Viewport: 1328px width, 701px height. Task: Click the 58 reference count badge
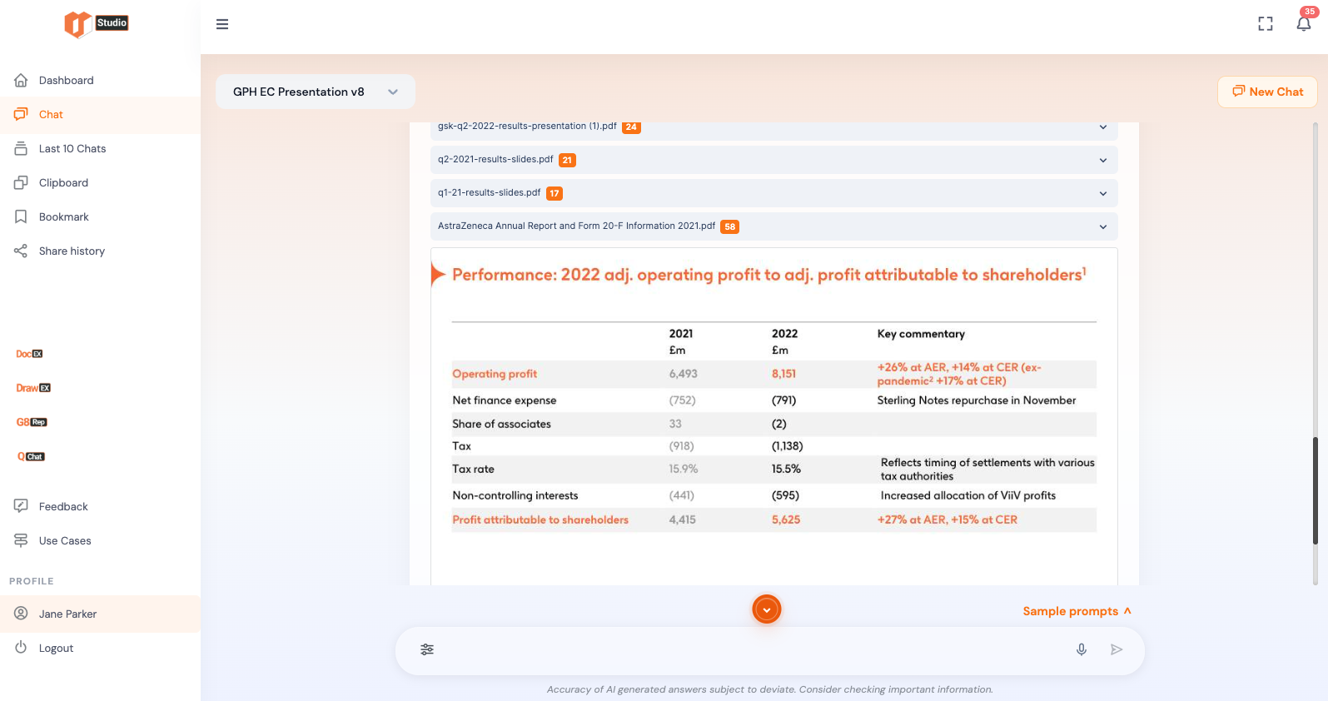point(730,226)
